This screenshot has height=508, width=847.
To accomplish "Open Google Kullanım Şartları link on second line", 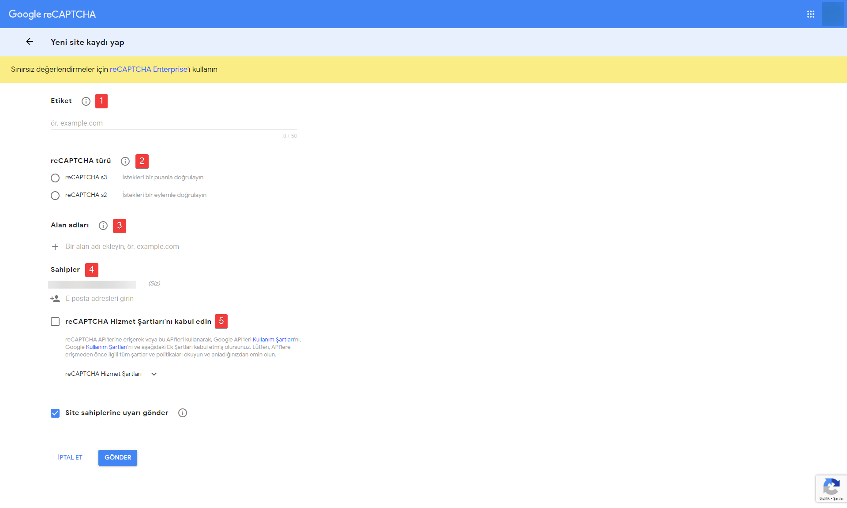I will click(106, 347).
